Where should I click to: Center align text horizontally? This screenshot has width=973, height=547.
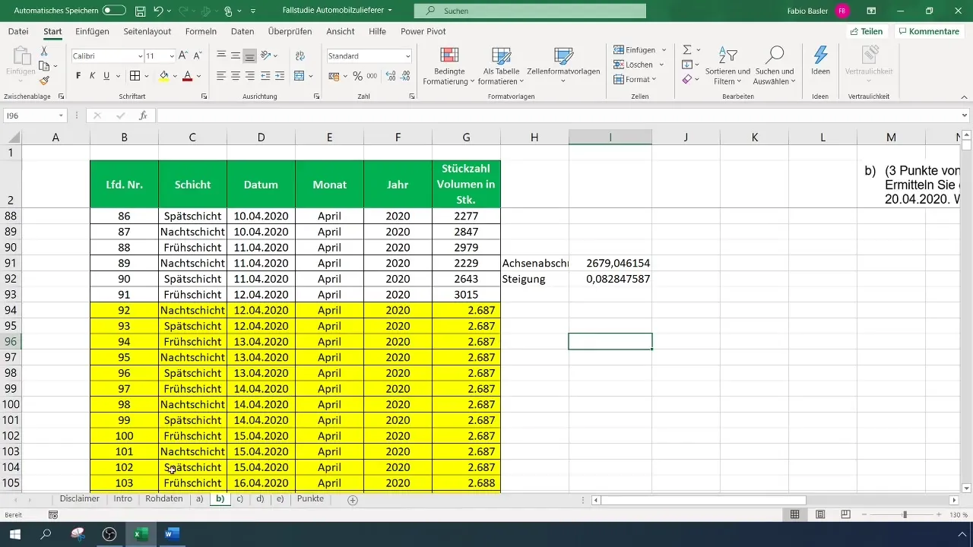pos(236,76)
